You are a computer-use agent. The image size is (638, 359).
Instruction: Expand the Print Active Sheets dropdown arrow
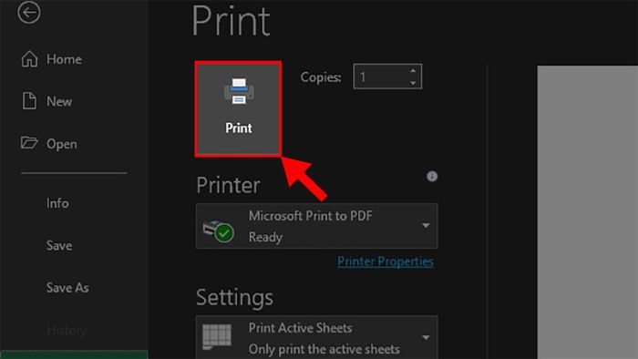click(426, 337)
